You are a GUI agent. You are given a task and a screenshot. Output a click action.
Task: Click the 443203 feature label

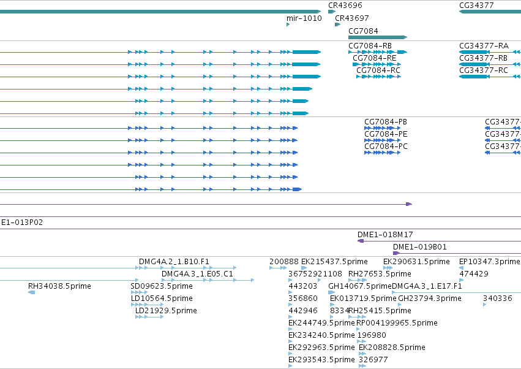302,286
